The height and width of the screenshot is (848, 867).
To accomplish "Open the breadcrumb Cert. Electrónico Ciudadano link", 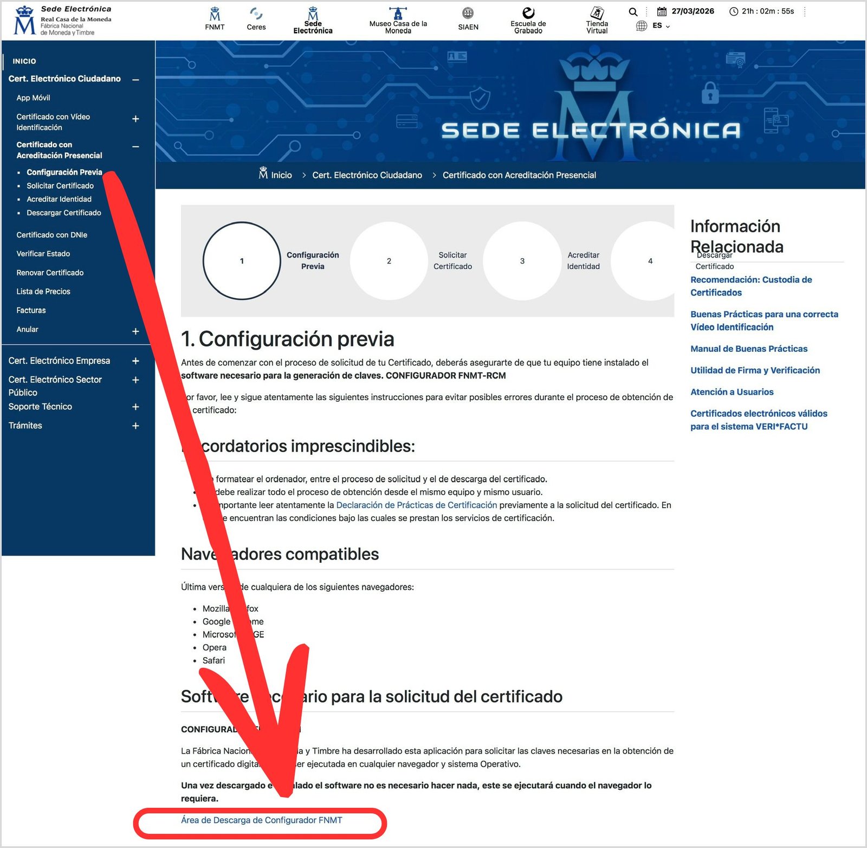I will coord(367,175).
